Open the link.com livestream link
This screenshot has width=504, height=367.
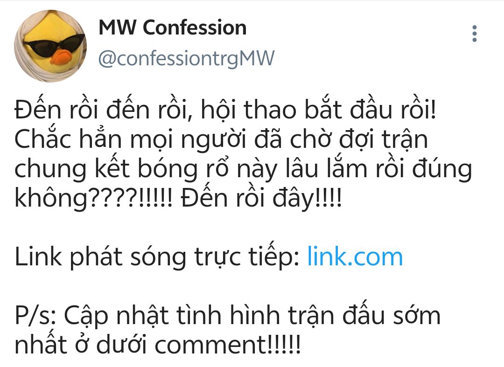(x=355, y=257)
